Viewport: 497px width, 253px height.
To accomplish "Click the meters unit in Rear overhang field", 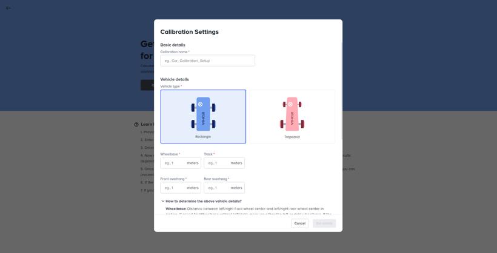I will pyautogui.click(x=236, y=188).
